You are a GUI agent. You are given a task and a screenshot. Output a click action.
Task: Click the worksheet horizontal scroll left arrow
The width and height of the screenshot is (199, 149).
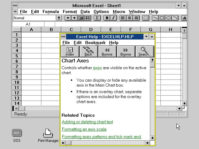tap(16, 109)
